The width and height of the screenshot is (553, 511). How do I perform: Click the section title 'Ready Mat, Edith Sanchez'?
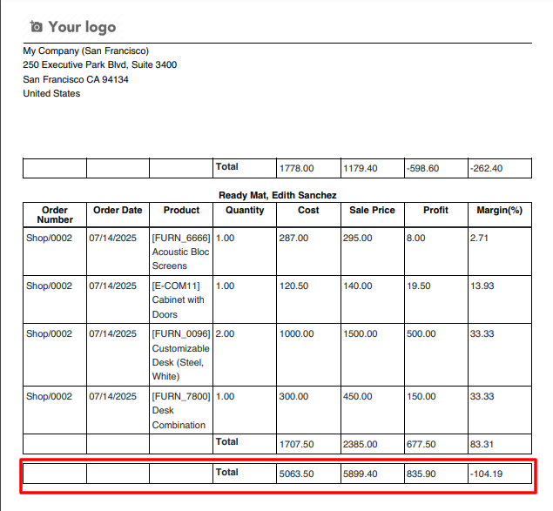click(x=278, y=195)
